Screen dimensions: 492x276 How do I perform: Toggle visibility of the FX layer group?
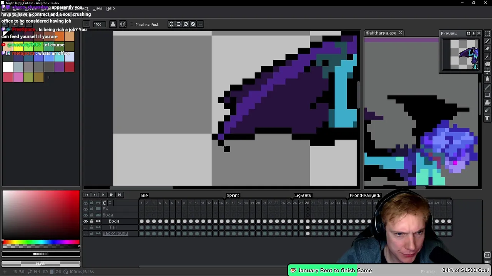[x=86, y=209]
